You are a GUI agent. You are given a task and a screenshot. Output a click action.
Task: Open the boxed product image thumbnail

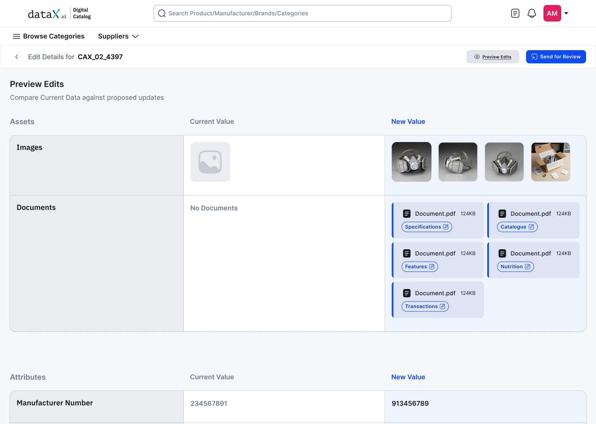(550, 162)
